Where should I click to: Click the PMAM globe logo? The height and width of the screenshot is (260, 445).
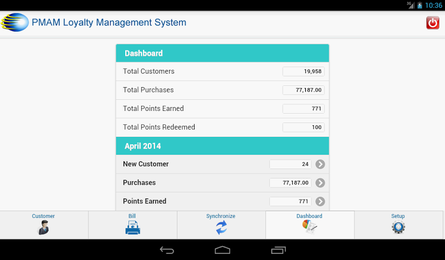(x=15, y=22)
